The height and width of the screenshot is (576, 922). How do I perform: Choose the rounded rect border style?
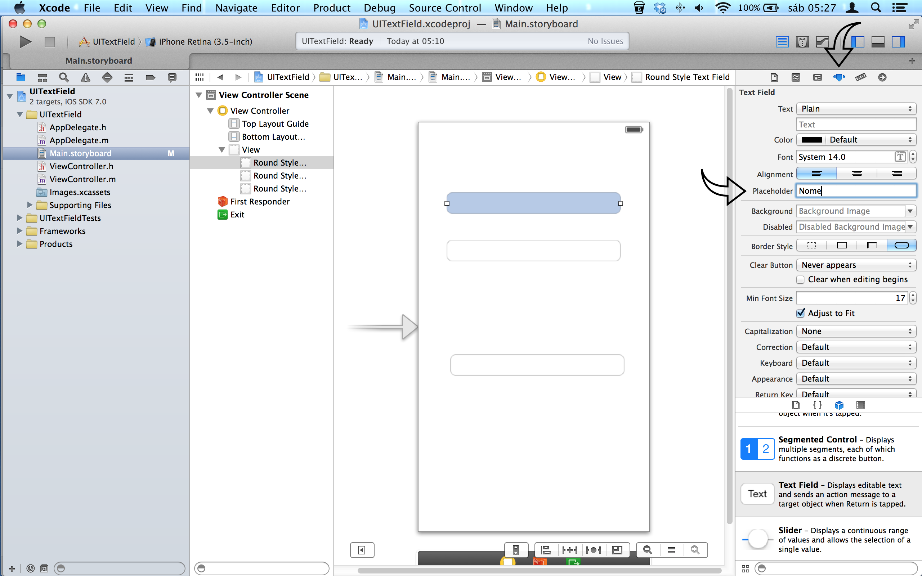tap(901, 245)
